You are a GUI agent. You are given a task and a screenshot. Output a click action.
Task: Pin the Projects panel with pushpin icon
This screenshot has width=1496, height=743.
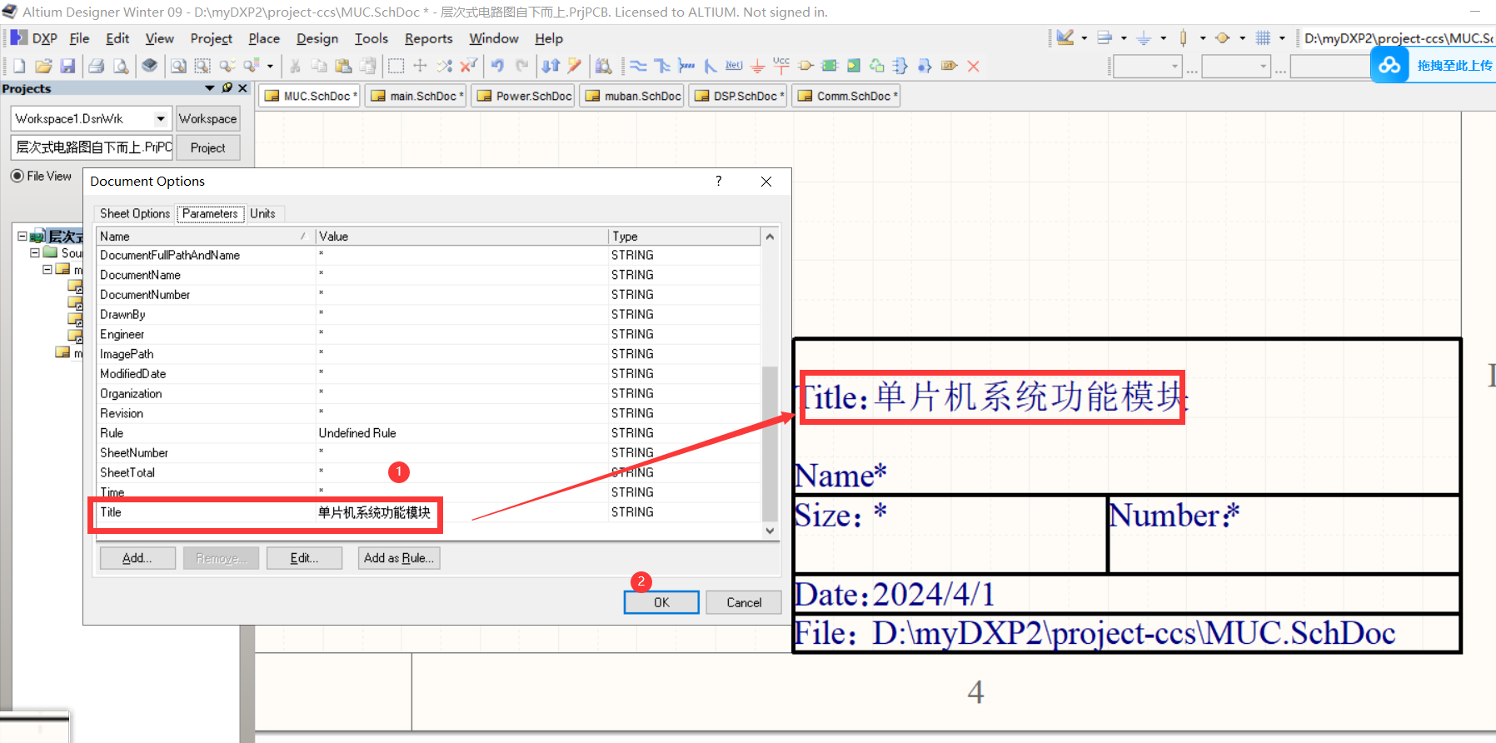227,88
